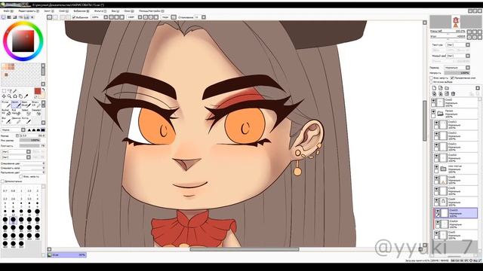483x271 pixels.
Task: Select the move layer tool
Action: click(4, 96)
